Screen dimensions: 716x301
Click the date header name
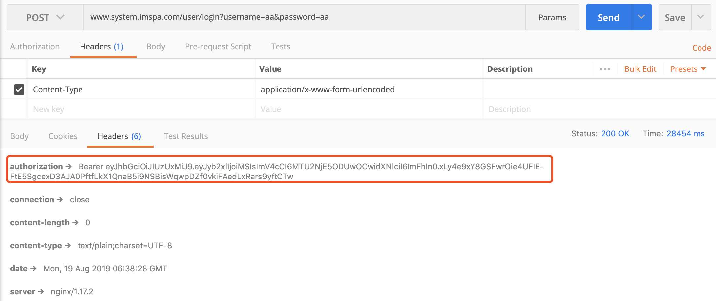click(x=19, y=269)
